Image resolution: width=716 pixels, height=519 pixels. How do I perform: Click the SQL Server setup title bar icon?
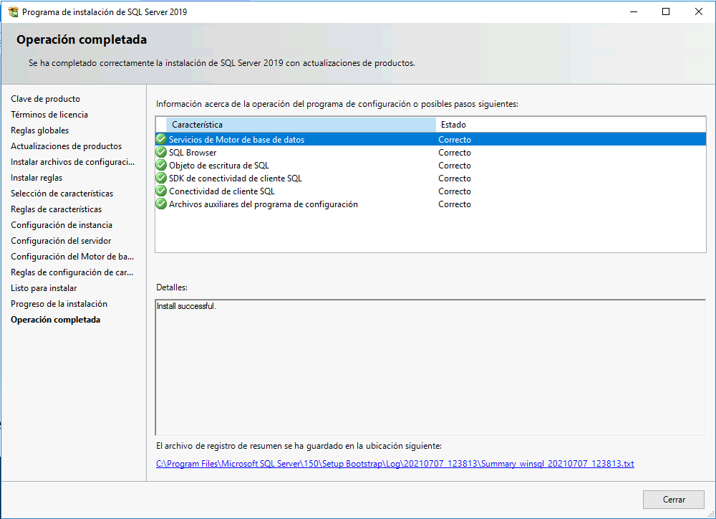tap(13, 12)
